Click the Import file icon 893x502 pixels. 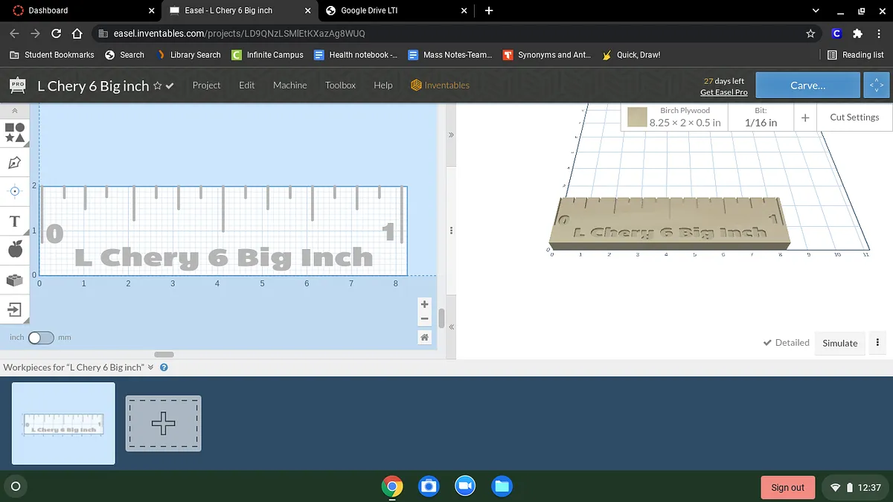(x=15, y=309)
